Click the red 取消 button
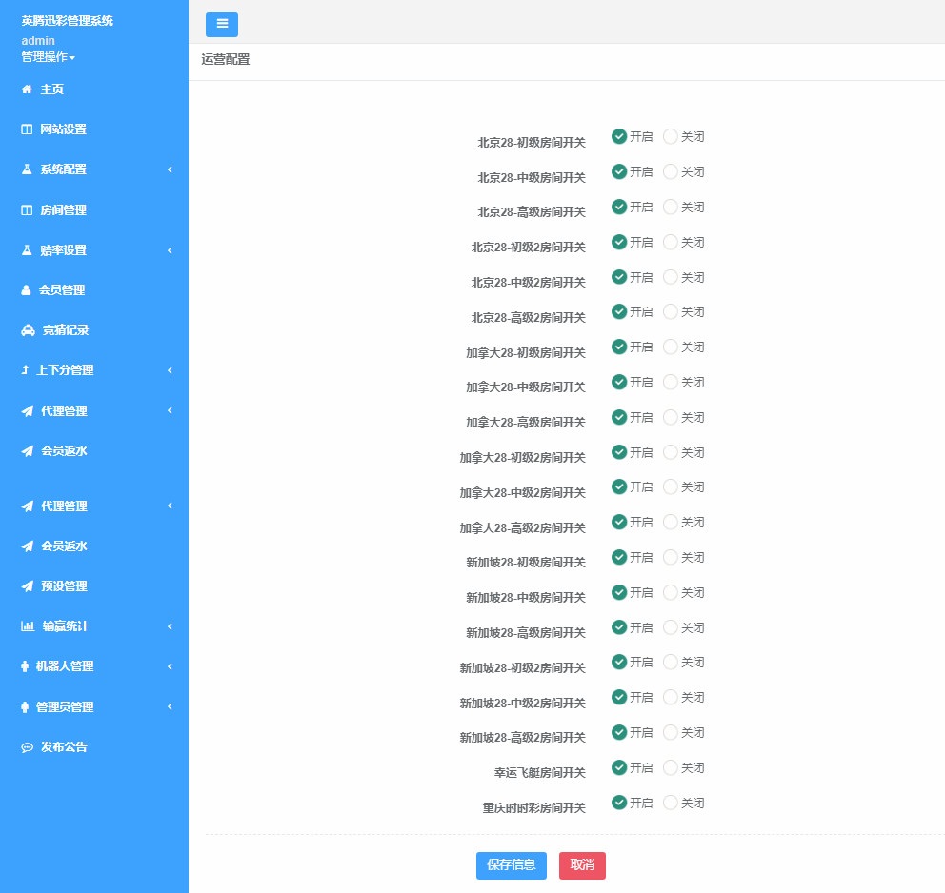 pyautogui.click(x=582, y=865)
